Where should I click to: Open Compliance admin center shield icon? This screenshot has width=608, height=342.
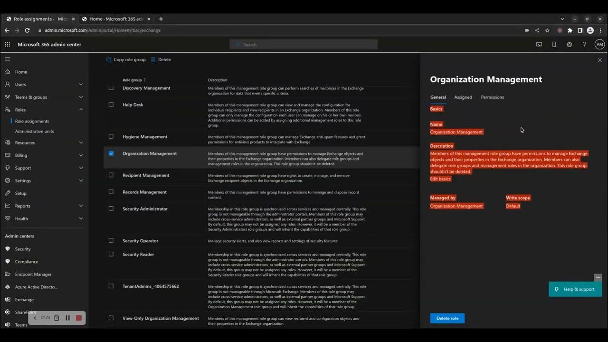coord(8,261)
